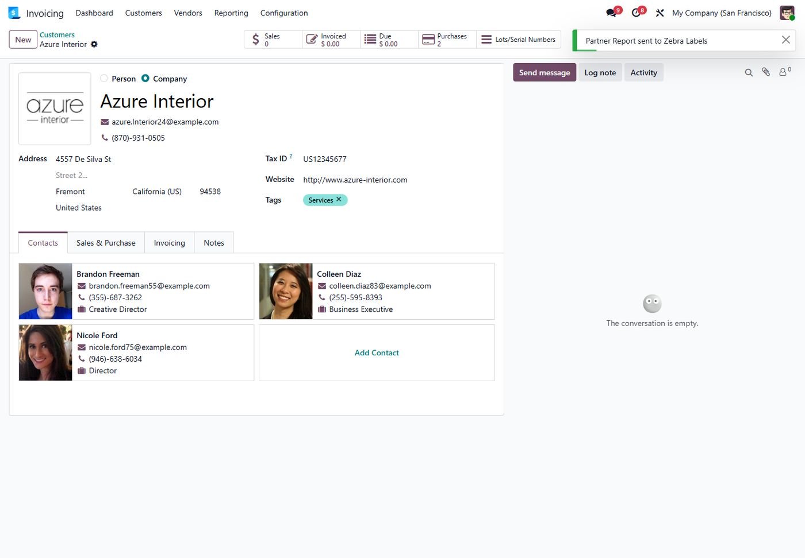Open the Invoiced stat button
This screenshot has height=558, width=805.
pos(331,40)
